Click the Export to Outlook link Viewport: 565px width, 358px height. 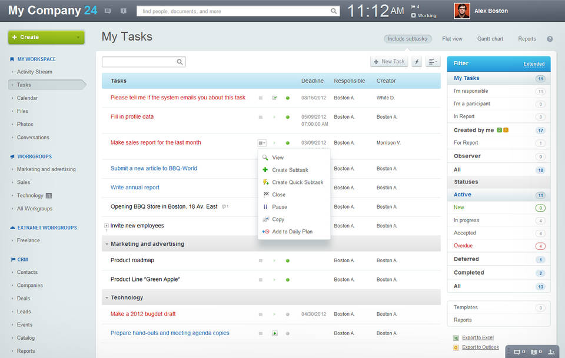[480, 347]
